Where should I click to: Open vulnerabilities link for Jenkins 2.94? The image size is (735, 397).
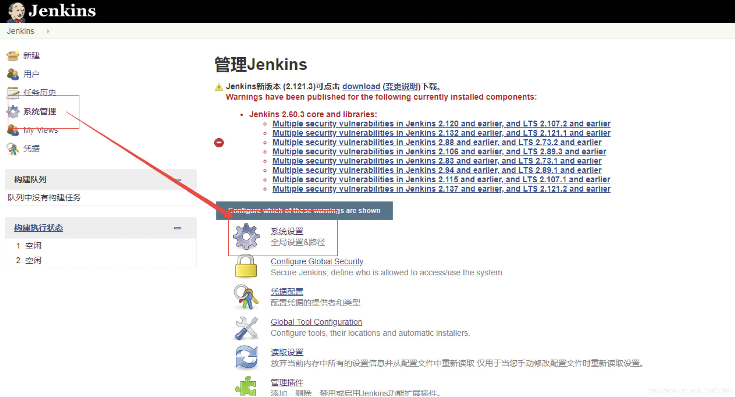[x=437, y=170]
